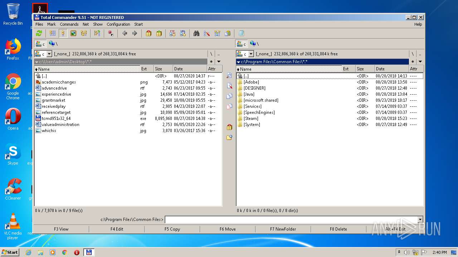Click the Synchronize directories icon
This screenshot has width=458, height=257.
217,33
